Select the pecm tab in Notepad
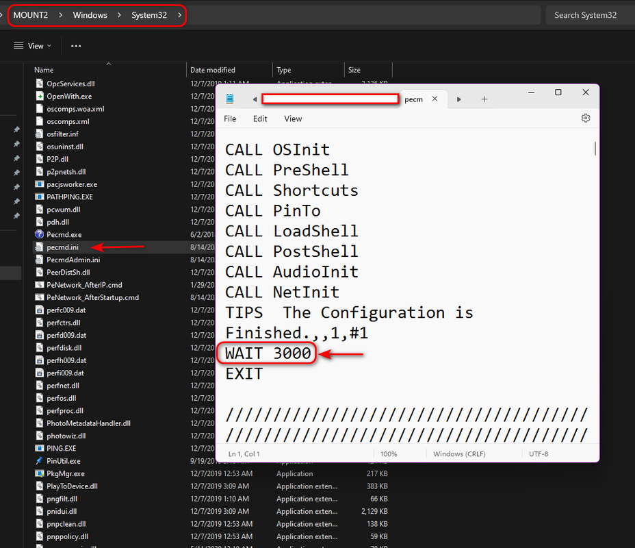 [413, 99]
